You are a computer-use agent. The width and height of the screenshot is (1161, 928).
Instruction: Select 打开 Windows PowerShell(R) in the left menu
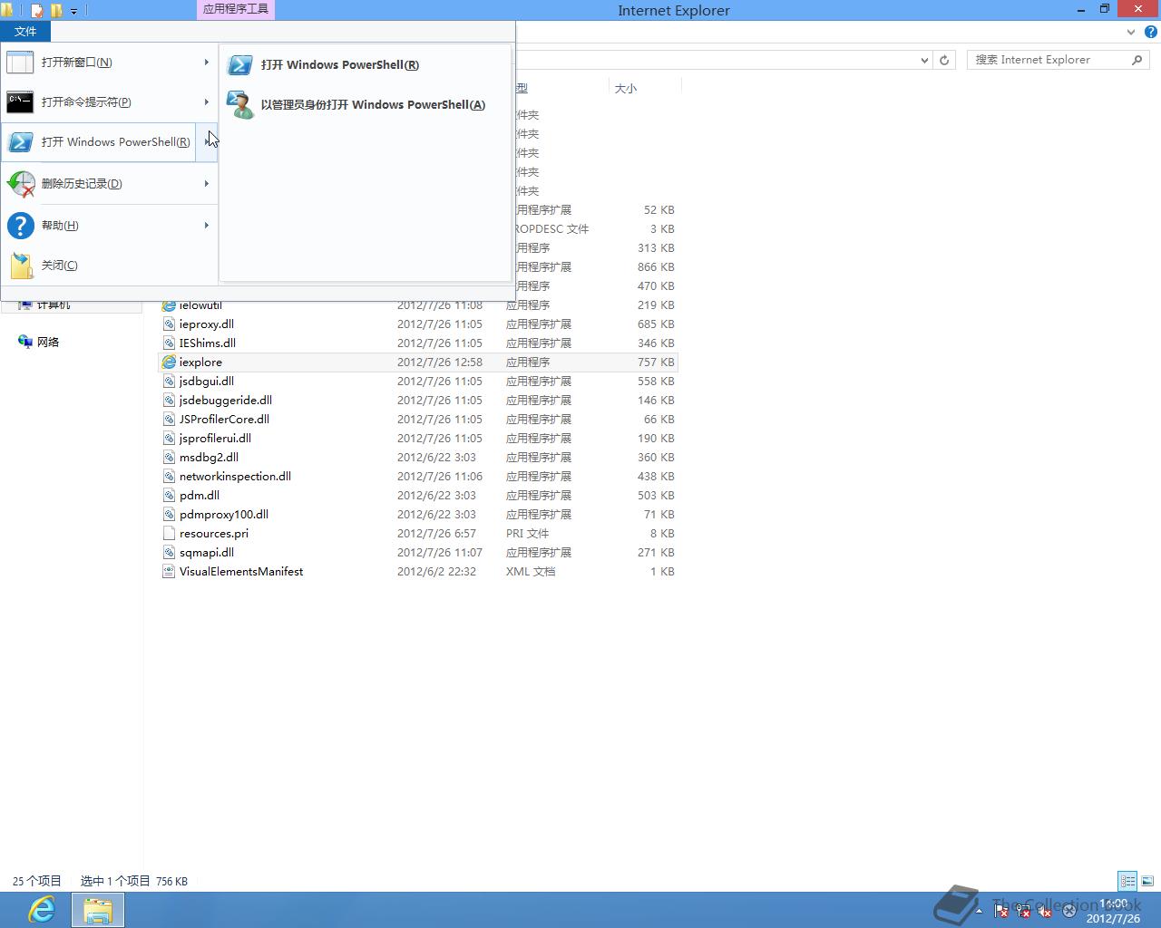(x=99, y=142)
